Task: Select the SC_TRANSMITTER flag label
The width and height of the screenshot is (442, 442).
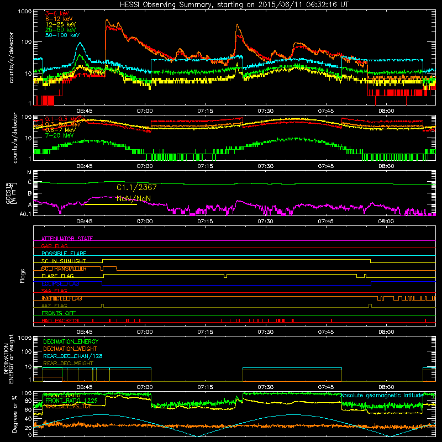Action: click(64, 269)
